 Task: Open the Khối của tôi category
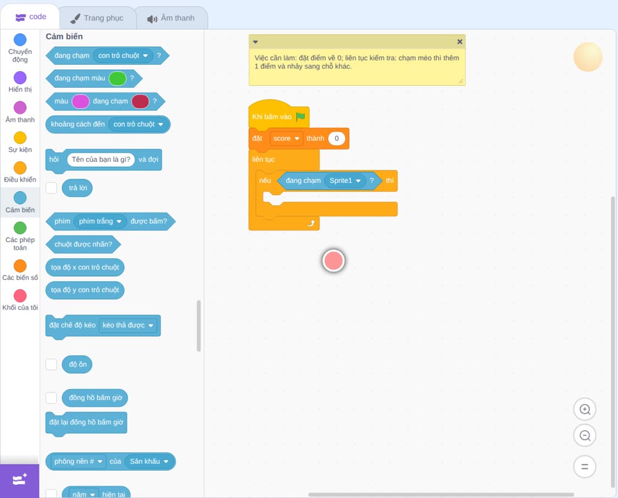[20, 300]
